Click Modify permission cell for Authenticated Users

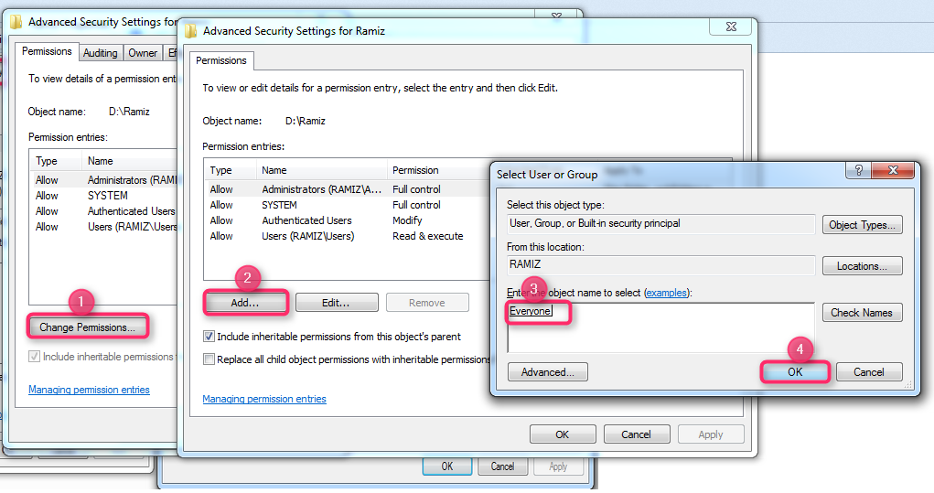(407, 220)
